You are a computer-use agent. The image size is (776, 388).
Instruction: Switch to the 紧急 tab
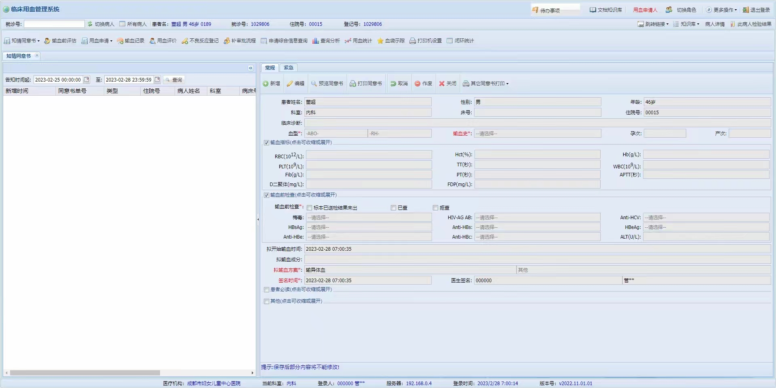(x=289, y=68)
